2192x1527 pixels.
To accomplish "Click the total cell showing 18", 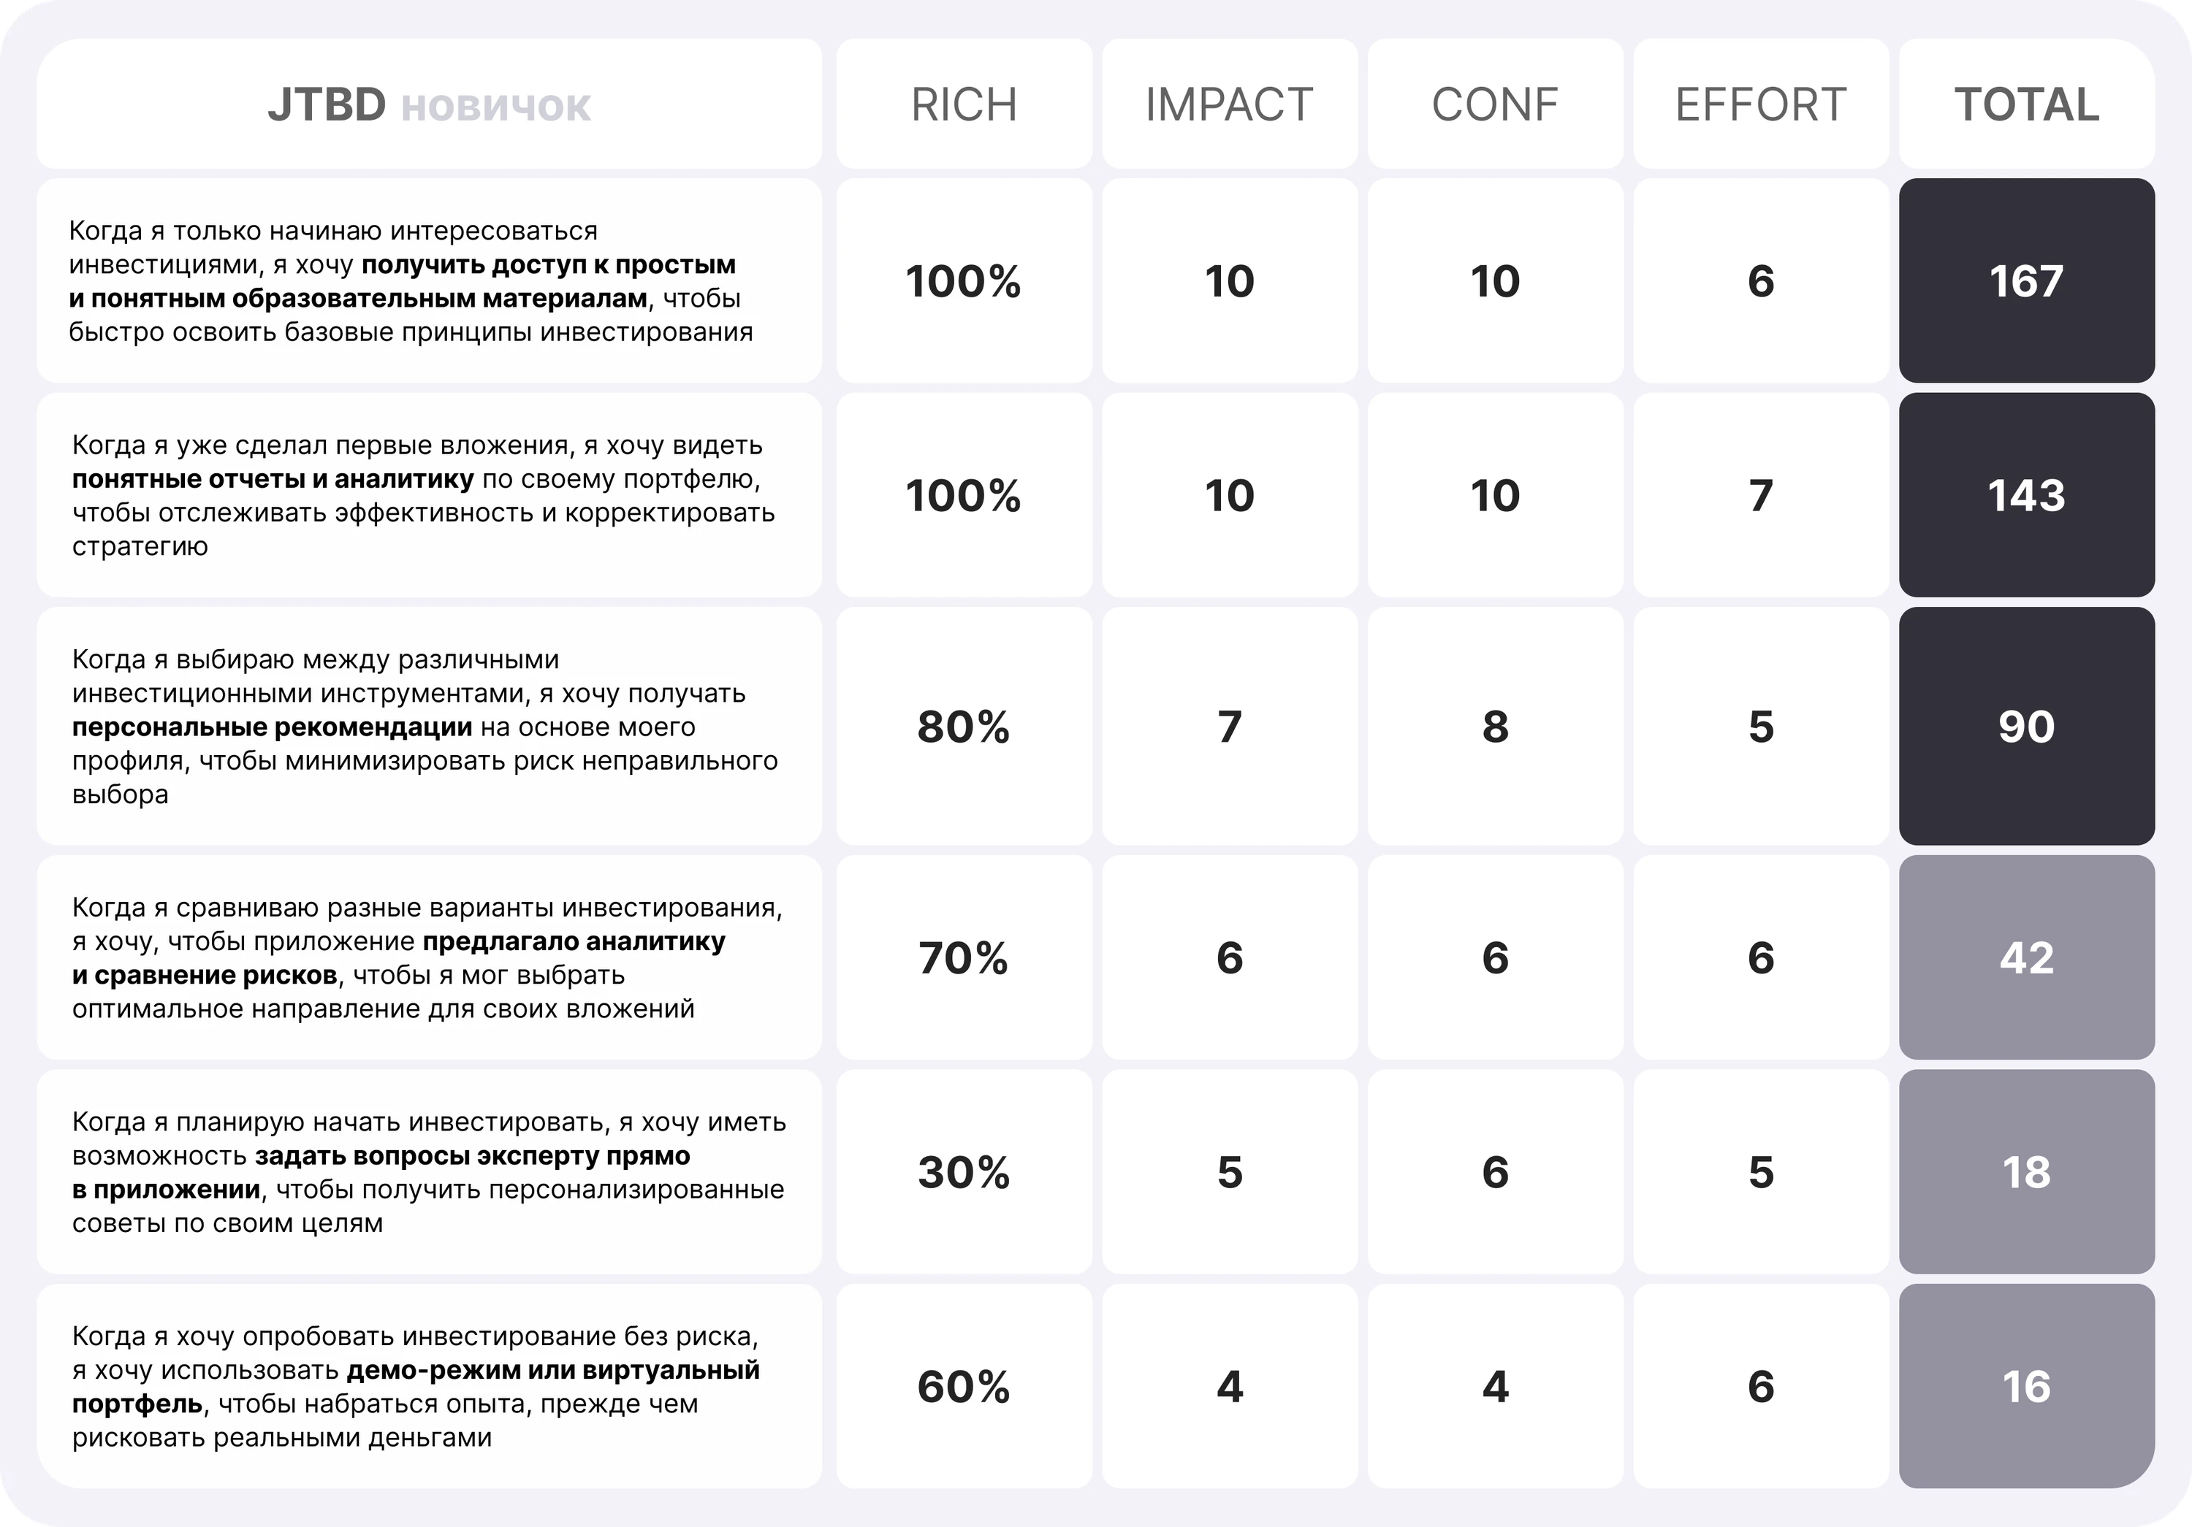I will pos(2026,1172).
